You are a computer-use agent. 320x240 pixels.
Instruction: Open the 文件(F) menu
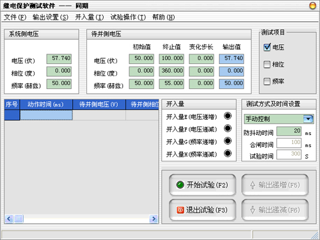[15, 17]
